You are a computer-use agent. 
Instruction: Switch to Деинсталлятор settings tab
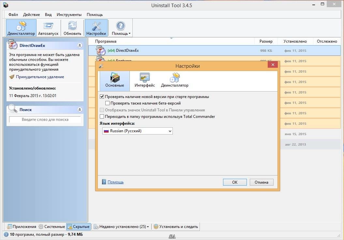175,81
